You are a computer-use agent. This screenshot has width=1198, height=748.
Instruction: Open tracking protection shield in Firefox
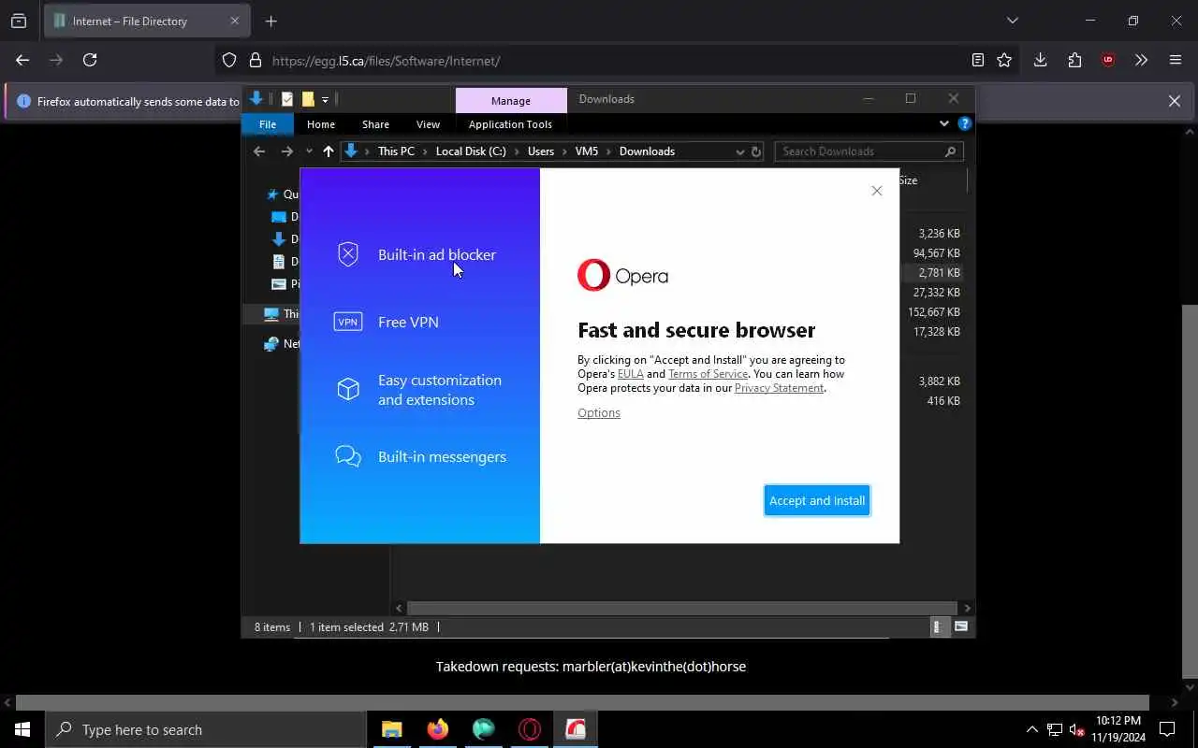point(229,61)
